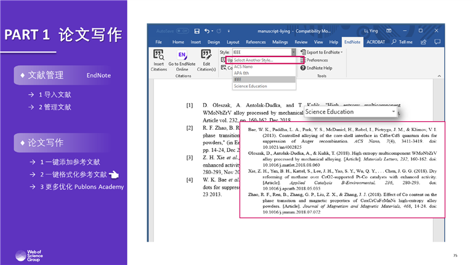The image size is (473, 265).
Task: Open the Mailings tab
Action: click(x=280, y=42)
